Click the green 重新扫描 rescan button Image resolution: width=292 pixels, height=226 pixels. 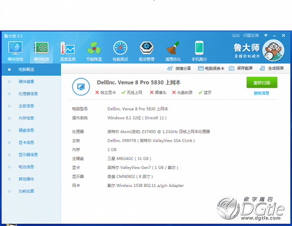[x=262, y=82]
